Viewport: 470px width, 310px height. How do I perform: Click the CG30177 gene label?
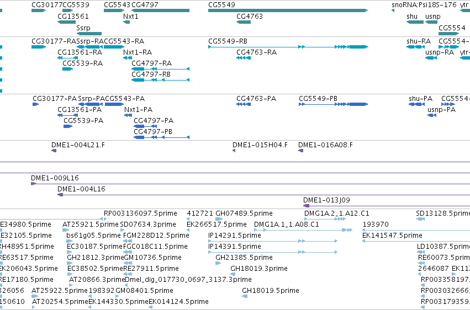[47, 5]
